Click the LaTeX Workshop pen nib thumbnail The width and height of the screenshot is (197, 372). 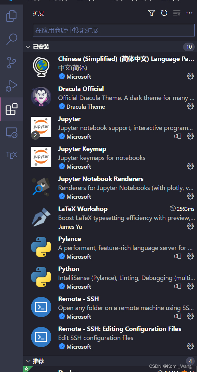coord(41,217)
